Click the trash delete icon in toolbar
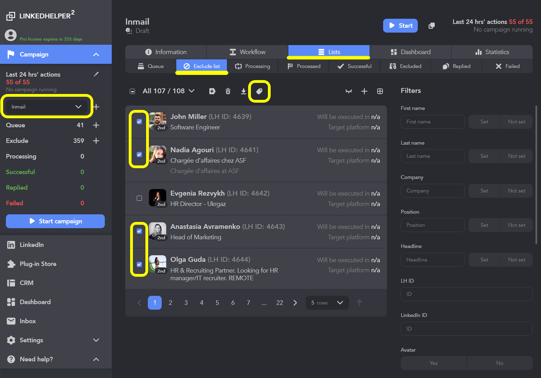541x378 pixels. [228, 91]
